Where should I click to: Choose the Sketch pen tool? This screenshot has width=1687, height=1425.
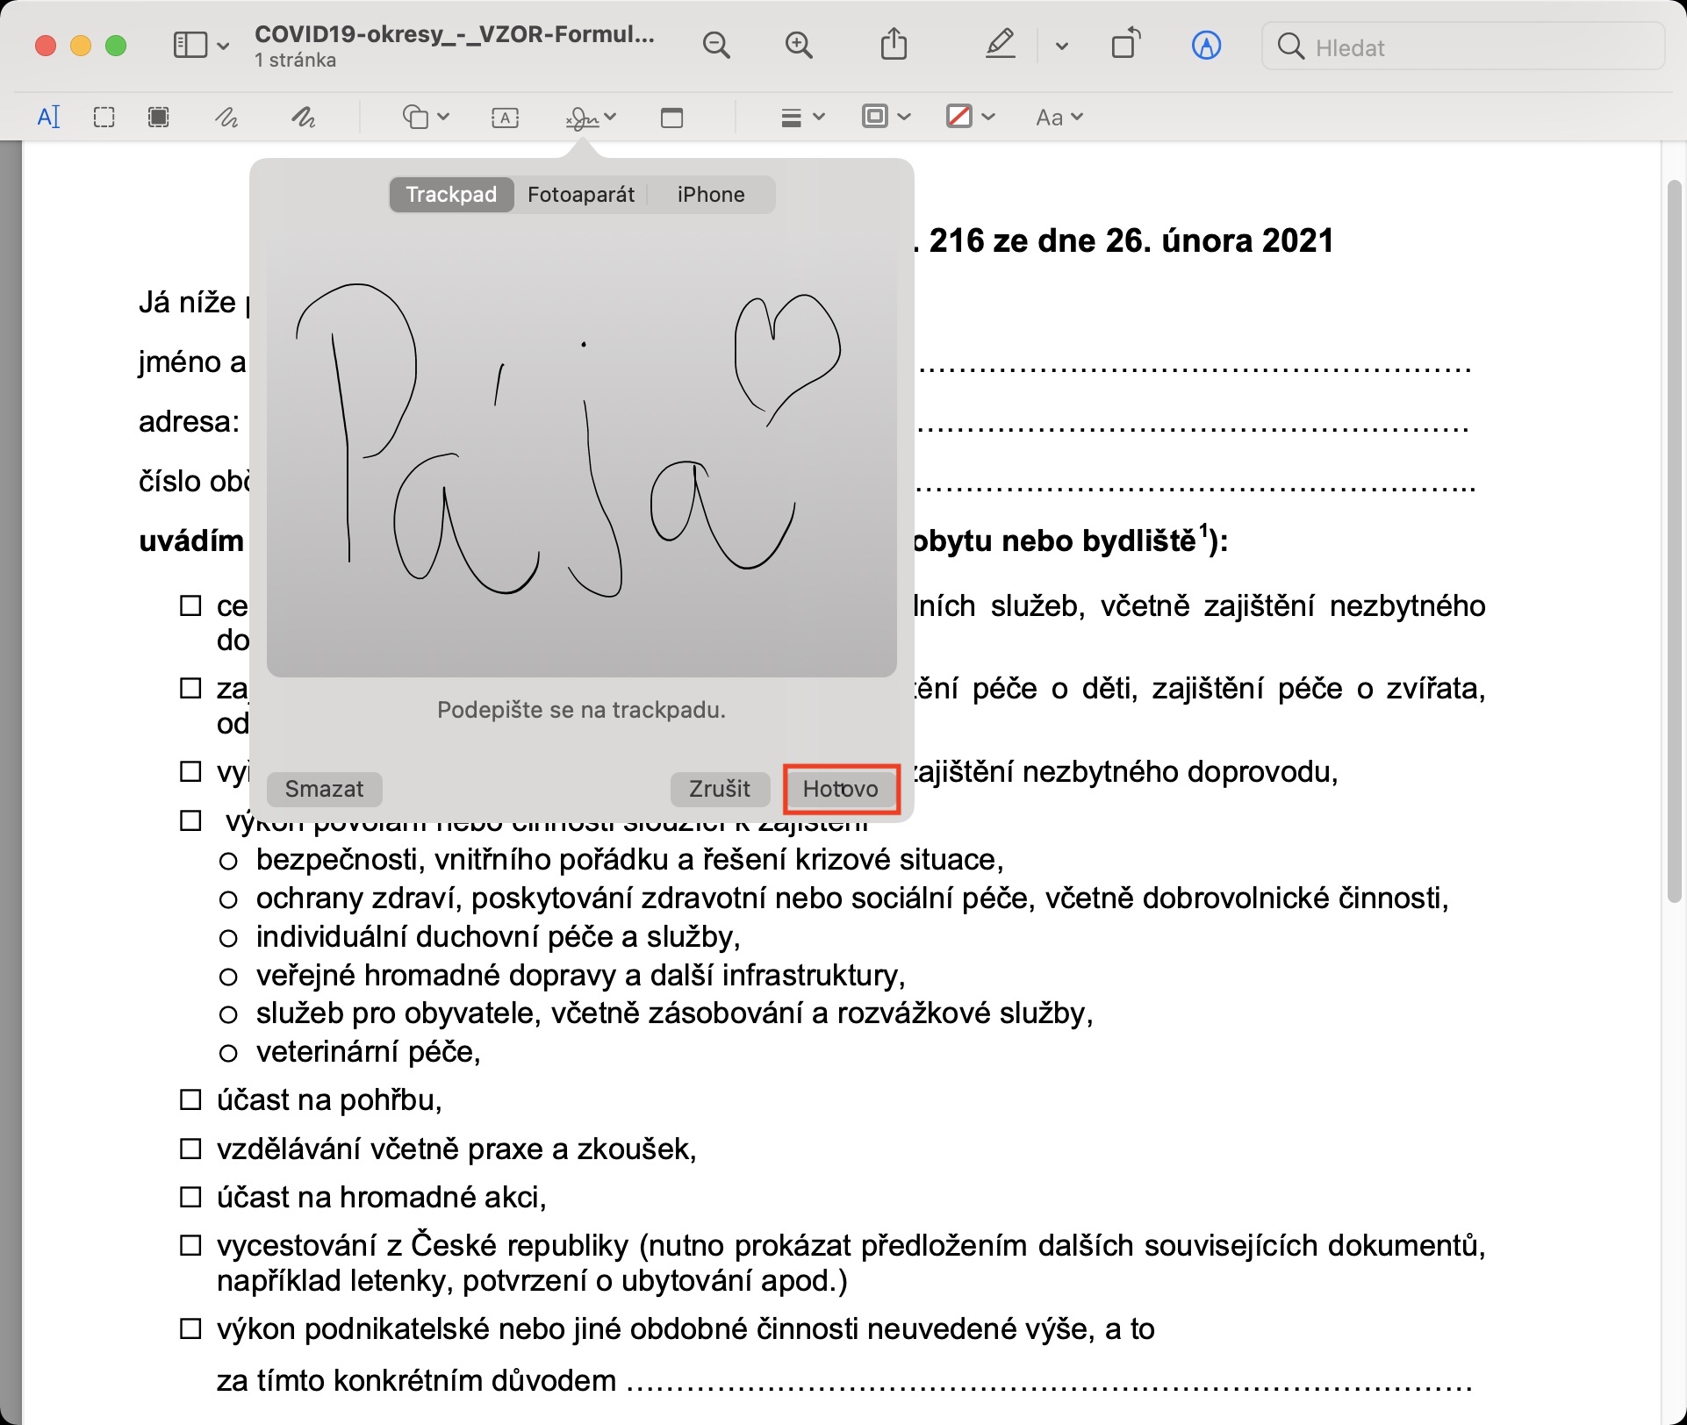[226, 117]
